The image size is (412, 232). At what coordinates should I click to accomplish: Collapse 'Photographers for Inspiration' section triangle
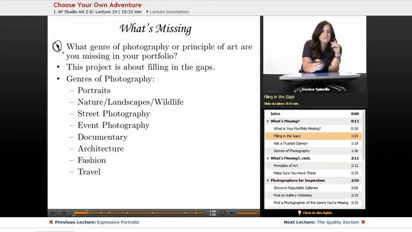tap(268, 180)
